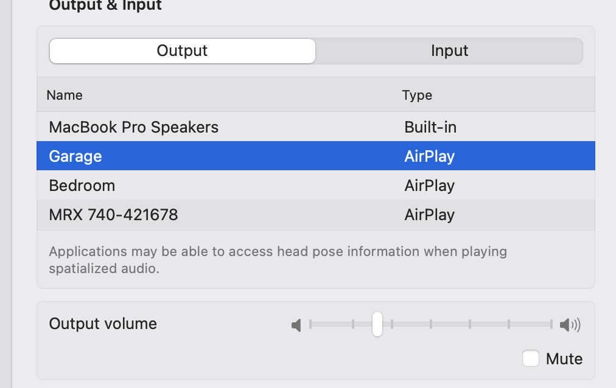
Task: Click the first tick mark on volume slider
Action: tap(310, 324)
